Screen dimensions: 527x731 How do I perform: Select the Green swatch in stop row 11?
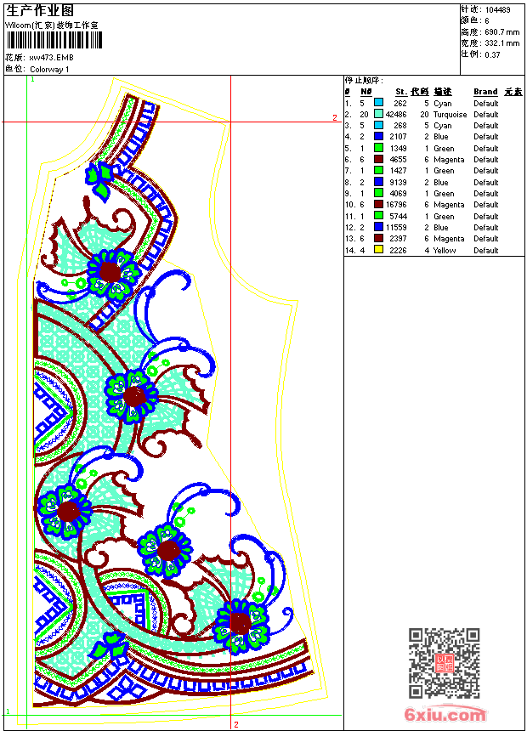pyautogui.click(x=378, y=216)
